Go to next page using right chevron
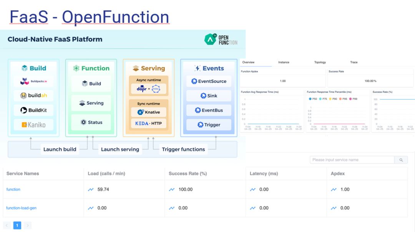The image size is (415, 232). 28,225
